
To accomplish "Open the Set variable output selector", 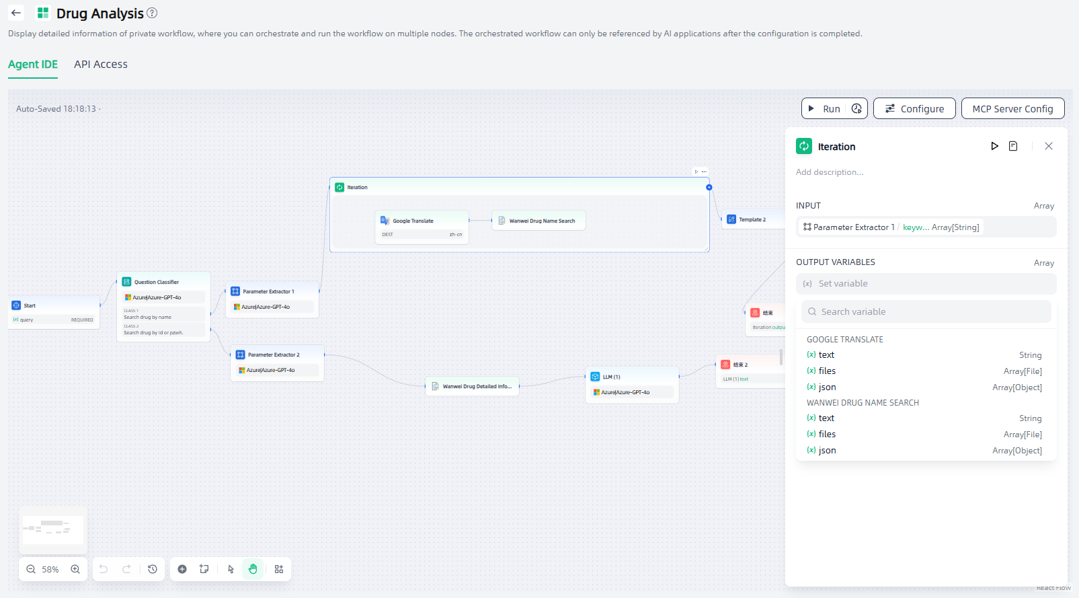I will 926,284.
